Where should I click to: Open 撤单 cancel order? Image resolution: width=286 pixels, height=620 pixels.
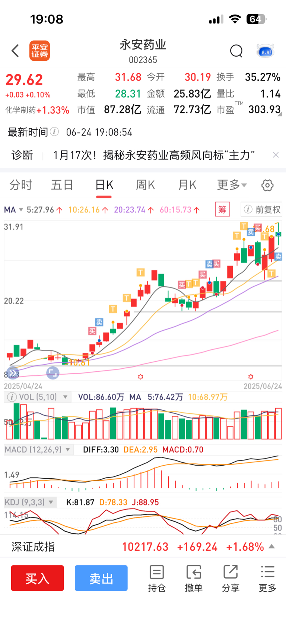pyautogui.click(x=194, y=579)
